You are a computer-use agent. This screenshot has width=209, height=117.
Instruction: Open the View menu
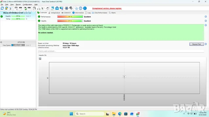(x=12, y=5)
